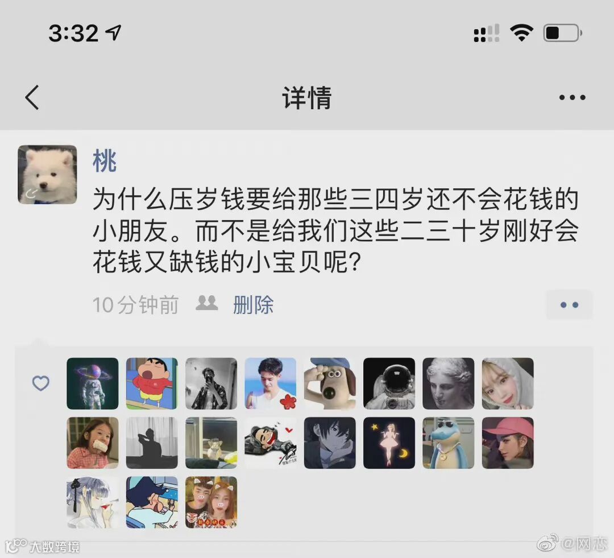Tap the visibility group people icon

[207, 303]
